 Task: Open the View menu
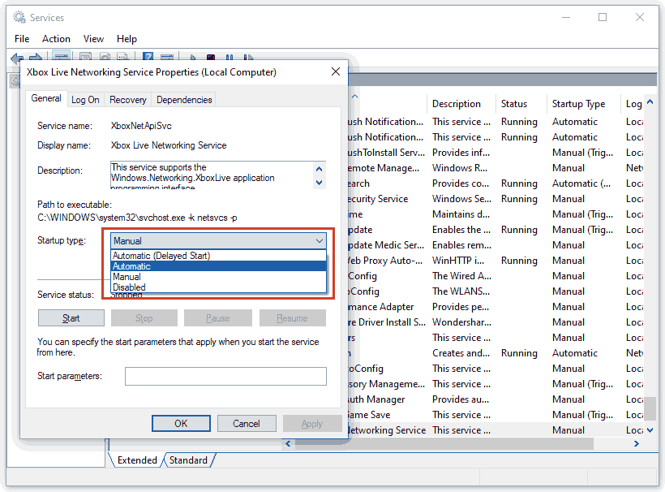click(93, 39)
